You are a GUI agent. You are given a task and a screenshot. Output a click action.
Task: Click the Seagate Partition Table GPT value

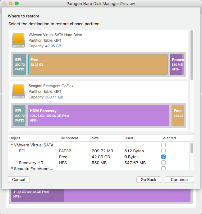[58, 92]
